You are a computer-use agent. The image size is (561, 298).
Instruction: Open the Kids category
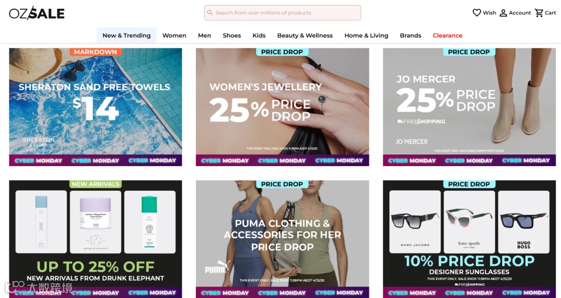point(259,35)
